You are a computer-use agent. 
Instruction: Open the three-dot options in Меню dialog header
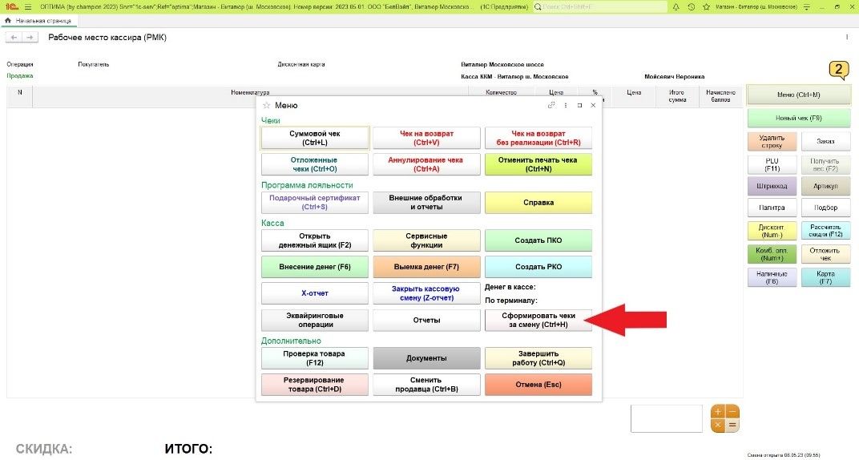(x=566, y=105)
